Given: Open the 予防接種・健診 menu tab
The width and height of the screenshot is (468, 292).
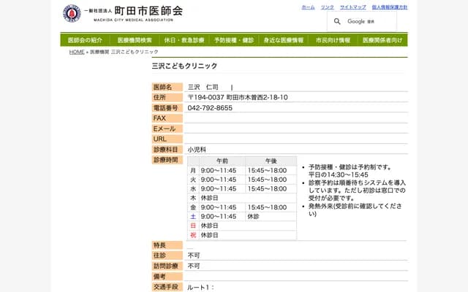Looking at the screenshot, I should coord(234,40).
